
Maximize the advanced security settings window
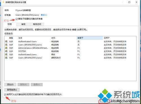coord(129,2)
